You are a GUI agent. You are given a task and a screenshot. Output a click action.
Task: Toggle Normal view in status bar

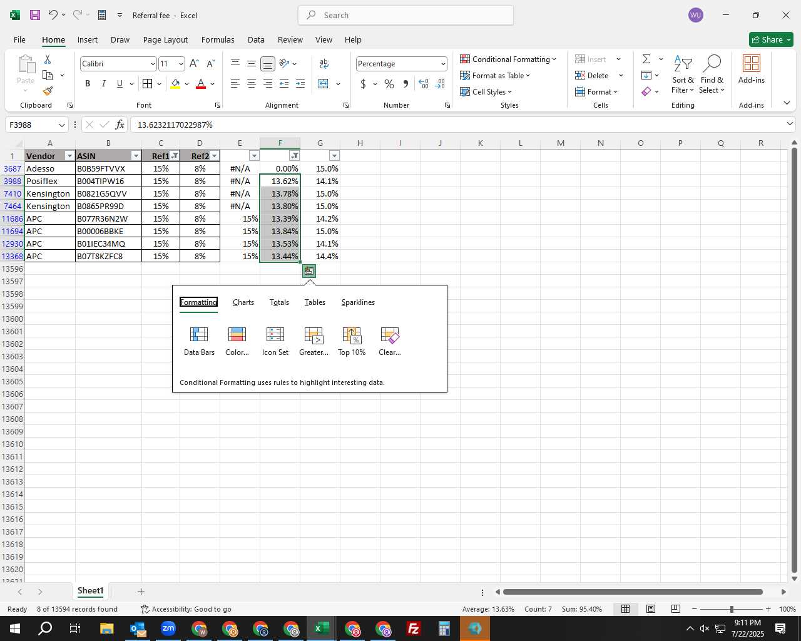pos(625,609)
